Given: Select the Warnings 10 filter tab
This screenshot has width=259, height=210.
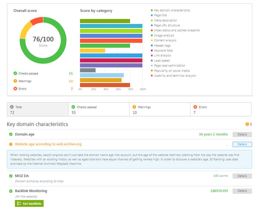Looking at the screenshot, I should click(160, 109).
